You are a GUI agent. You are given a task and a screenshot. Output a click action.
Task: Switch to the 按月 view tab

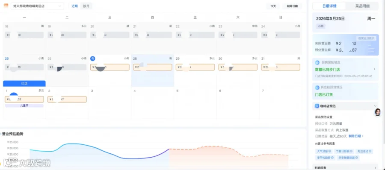[x=86, y=6]
